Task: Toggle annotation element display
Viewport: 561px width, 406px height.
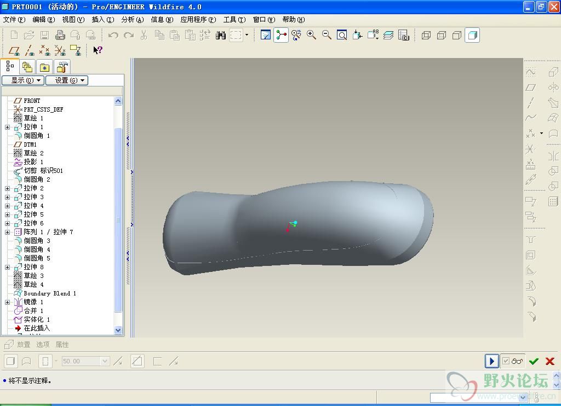Action: coord(76,50)
